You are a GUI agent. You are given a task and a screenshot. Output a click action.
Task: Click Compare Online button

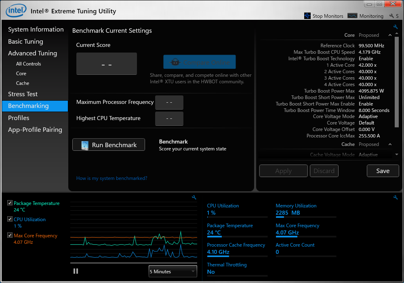coord(200,62)
